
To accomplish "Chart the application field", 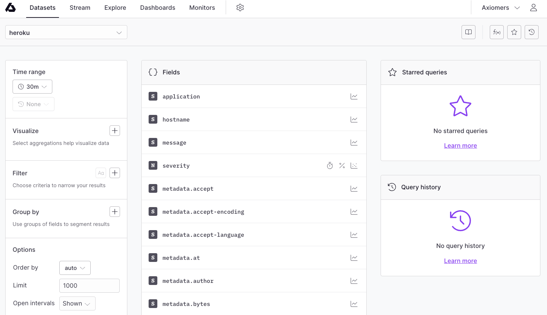I will point(354,96).
